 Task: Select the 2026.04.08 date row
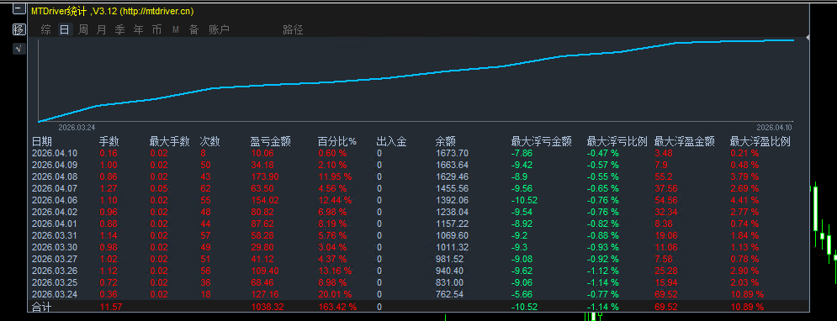click(55, 176)
